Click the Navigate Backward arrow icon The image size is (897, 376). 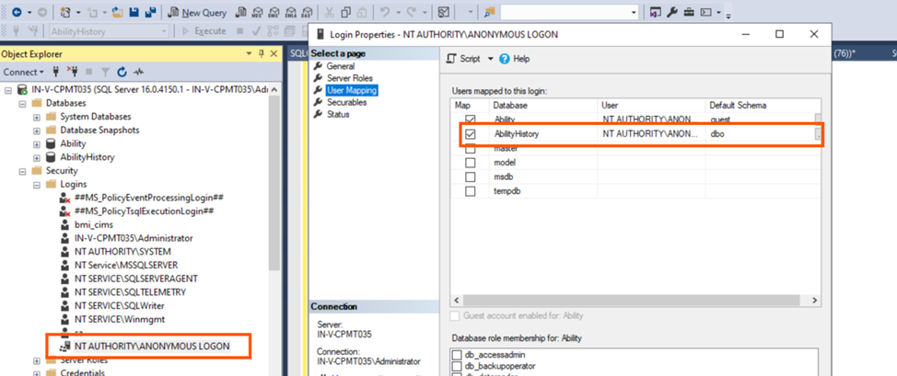(16, 12)
